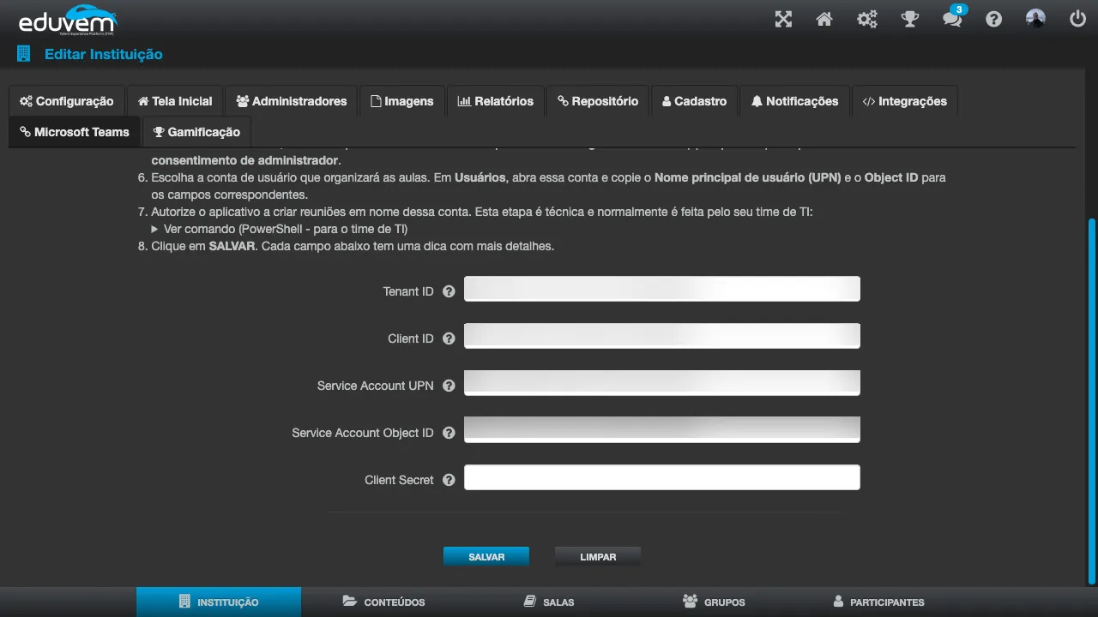This screenshot has height=617, width=1098.
Task: Open the trophy achievements icon
Action: (x=910, y=19)
